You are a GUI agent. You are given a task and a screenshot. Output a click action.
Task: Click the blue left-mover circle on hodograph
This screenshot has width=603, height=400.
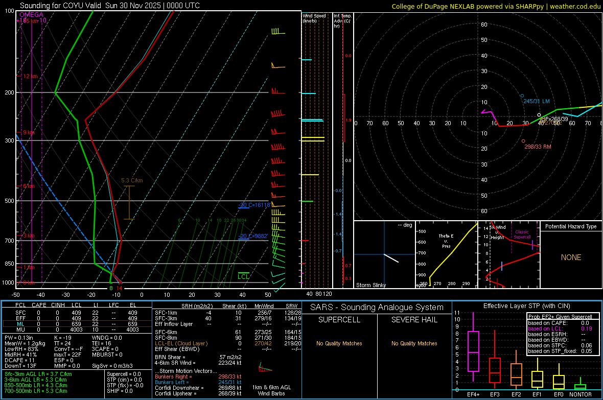[522, 96]
